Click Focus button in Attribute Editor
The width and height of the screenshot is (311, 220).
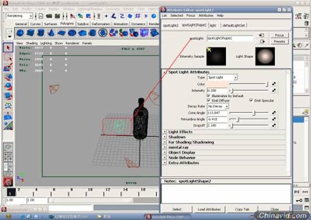tap(279, 35)
